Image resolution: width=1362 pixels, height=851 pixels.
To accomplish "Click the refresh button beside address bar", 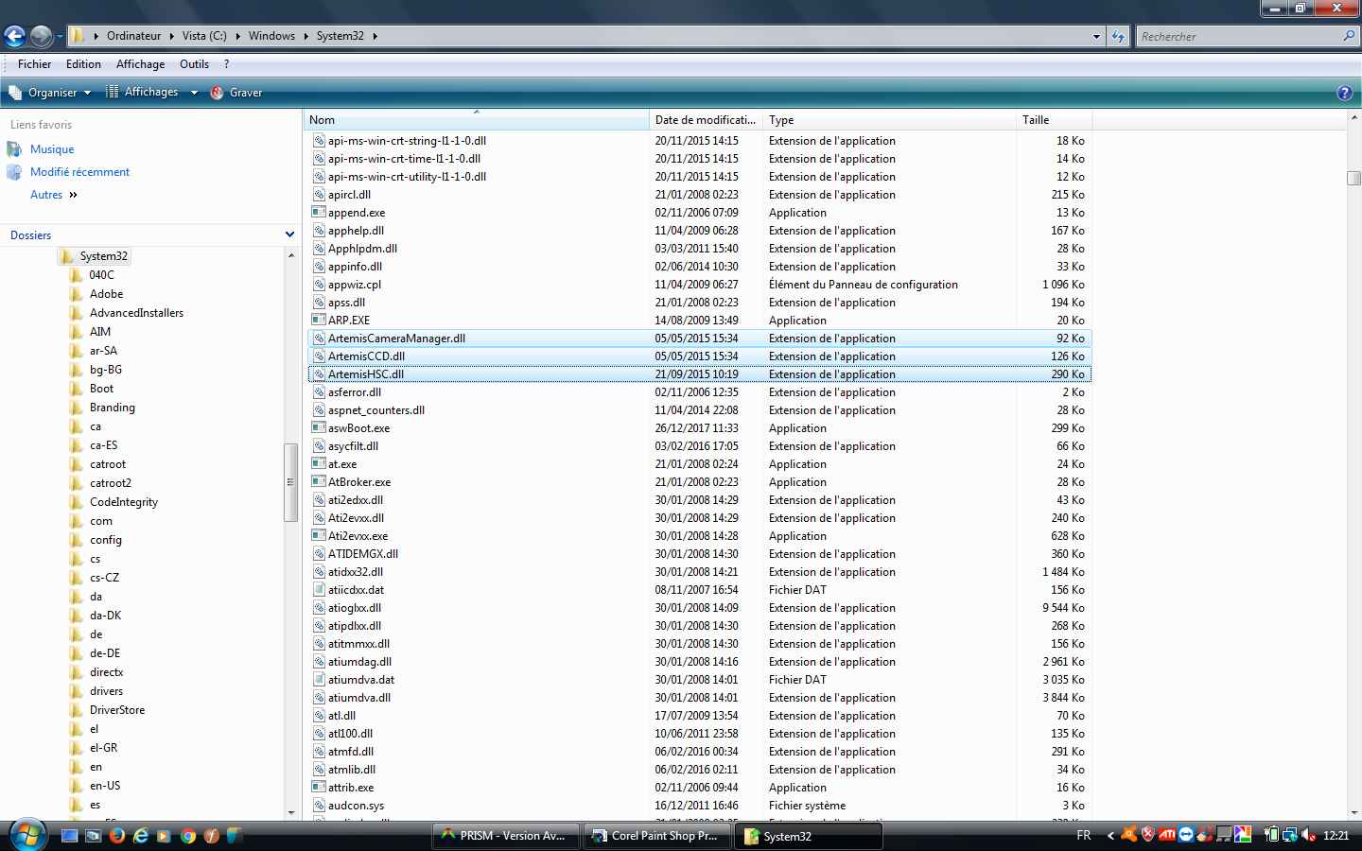I will [1118, 36].
